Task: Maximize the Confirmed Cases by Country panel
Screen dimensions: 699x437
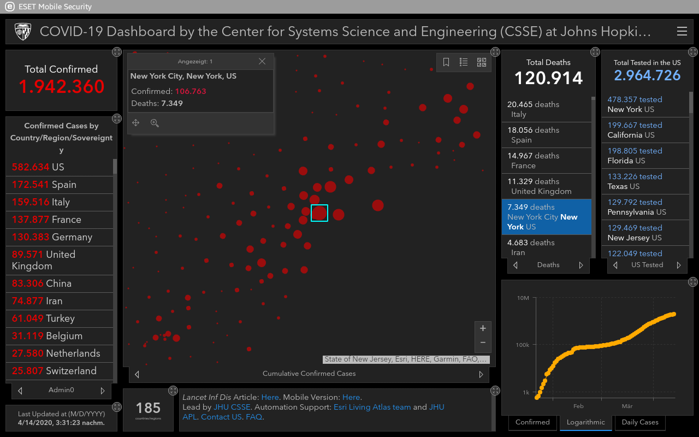Action: tap(116, 119)
